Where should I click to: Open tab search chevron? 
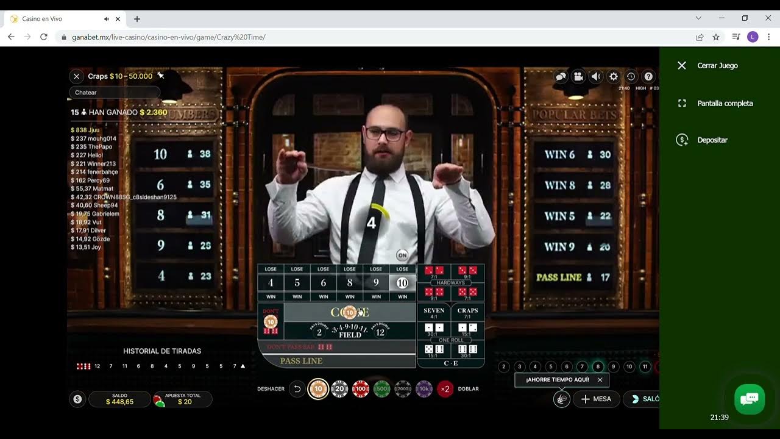[x=698, y=18]
